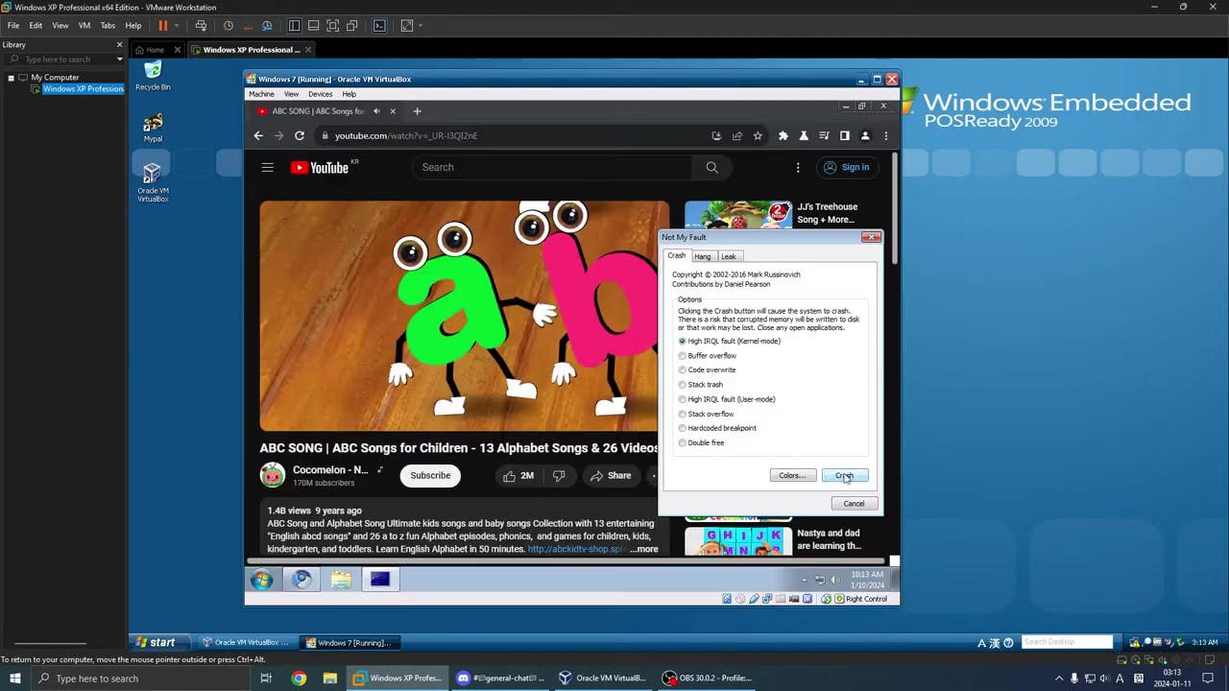The height and width of the screenshot is (691, 1229).
Task: Open YouTube hamburger guide menu
Action: click(x=268, y=168)
